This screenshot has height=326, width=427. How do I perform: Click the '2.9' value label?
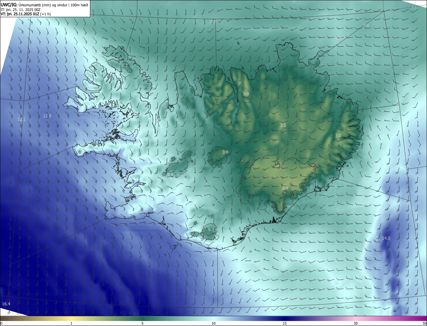[285, 188]
